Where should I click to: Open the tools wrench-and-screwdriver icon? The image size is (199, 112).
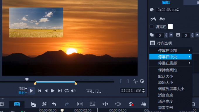(x=44, y=104)
